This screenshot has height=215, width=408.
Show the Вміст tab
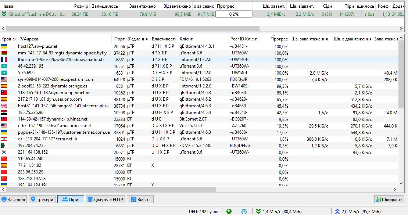pos(140,200)
